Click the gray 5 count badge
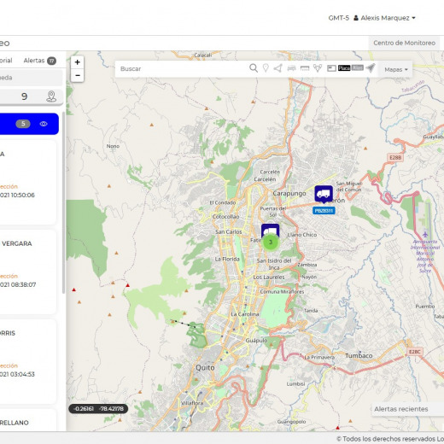Viewport: 444px width, 444px height. click(23, 124)
